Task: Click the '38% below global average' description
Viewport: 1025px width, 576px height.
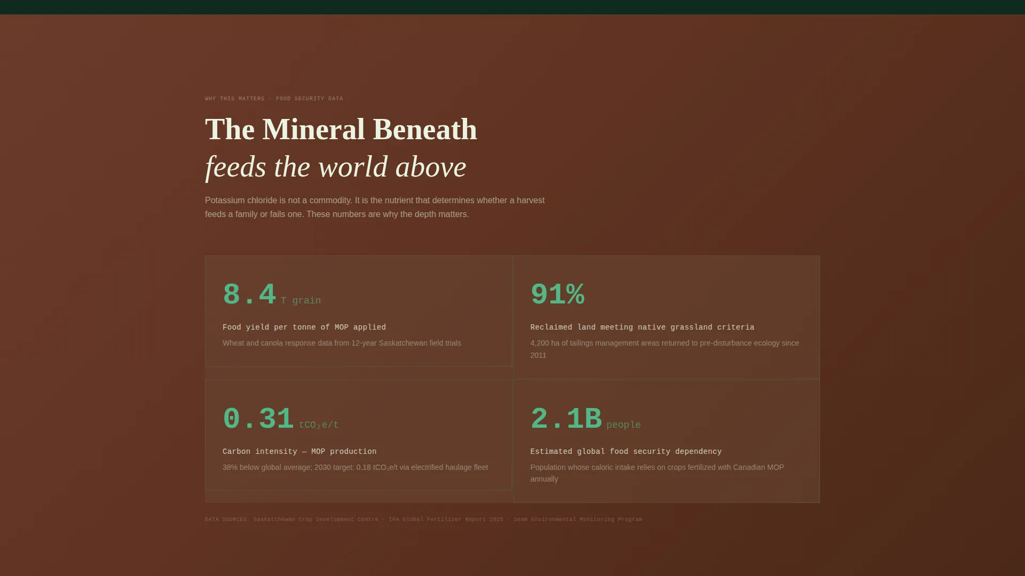Action: (x=356, y=467)
